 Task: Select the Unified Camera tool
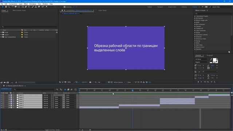tap(16, 7)
